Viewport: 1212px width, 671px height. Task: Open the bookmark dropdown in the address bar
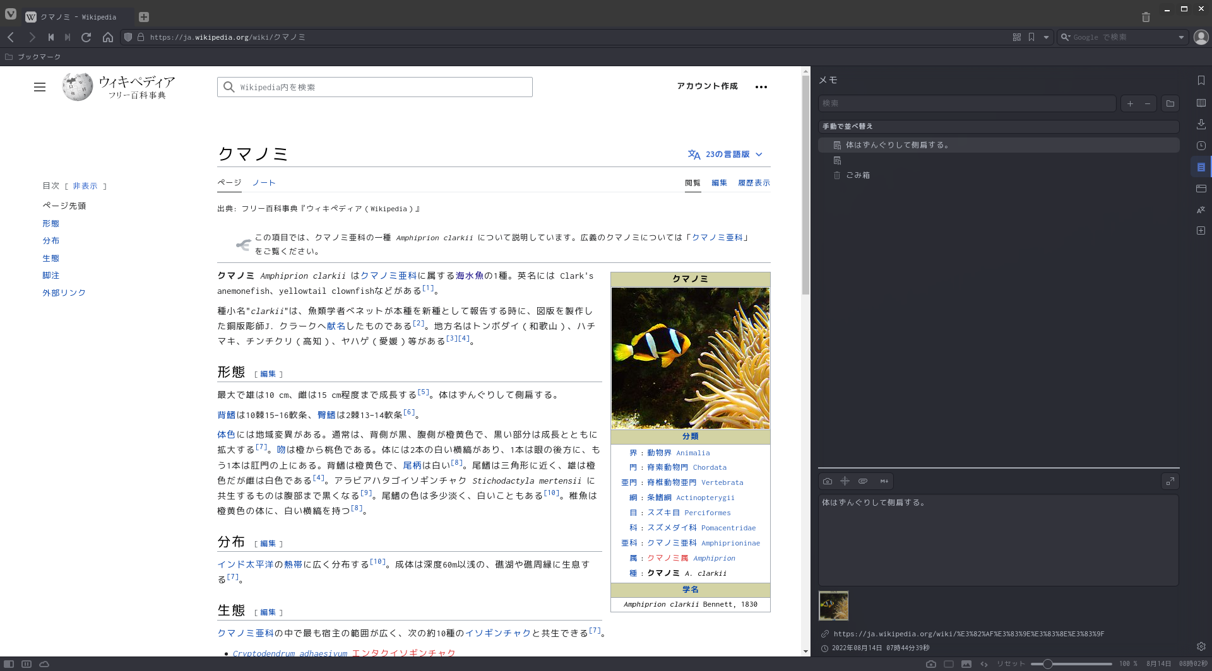point(1045,37)
